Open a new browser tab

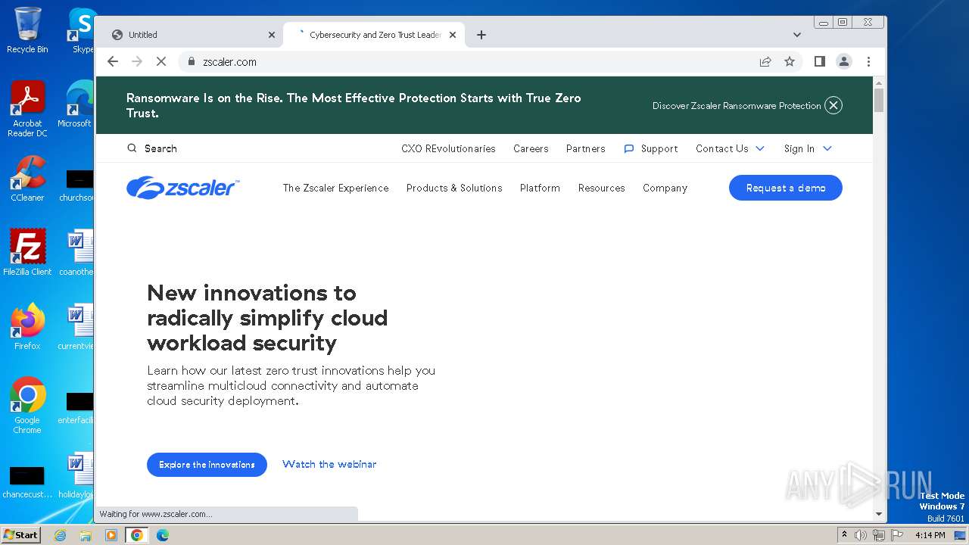481,35
